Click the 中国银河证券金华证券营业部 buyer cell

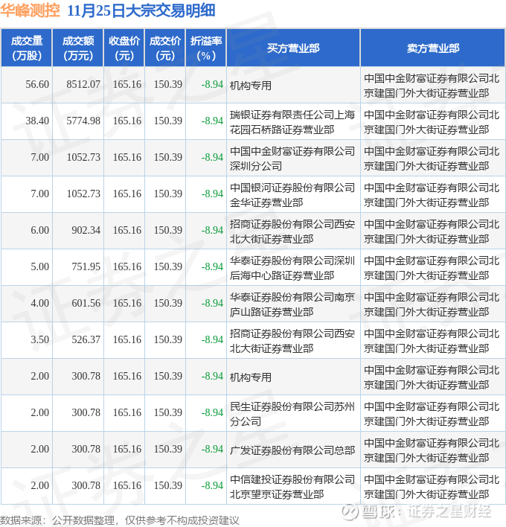coord(292,195)
